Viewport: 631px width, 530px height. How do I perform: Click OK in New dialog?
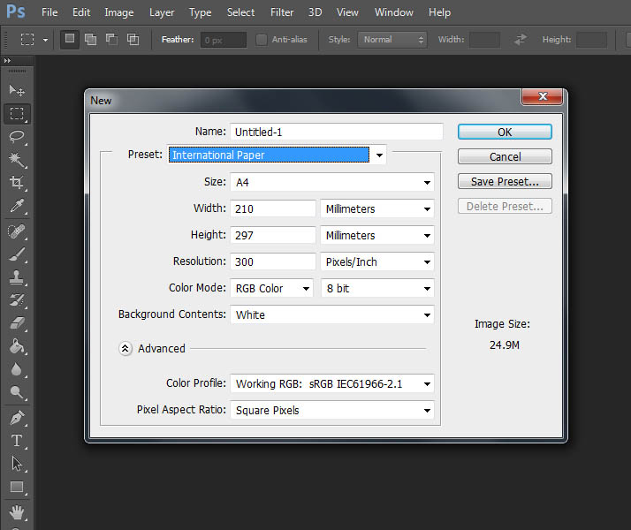[x=505, y=132]
